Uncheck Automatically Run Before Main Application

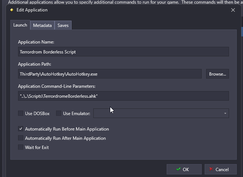click(x=21, y=129)
